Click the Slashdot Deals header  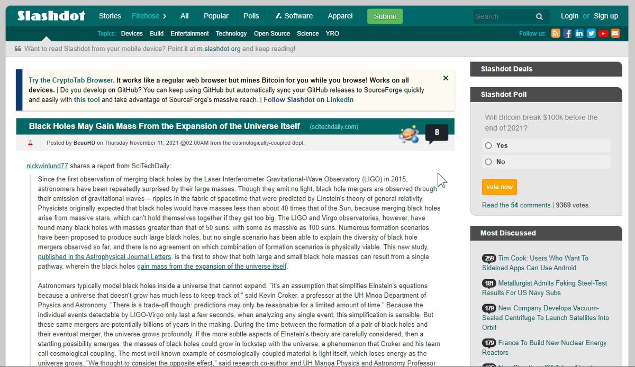pos(546,69)
